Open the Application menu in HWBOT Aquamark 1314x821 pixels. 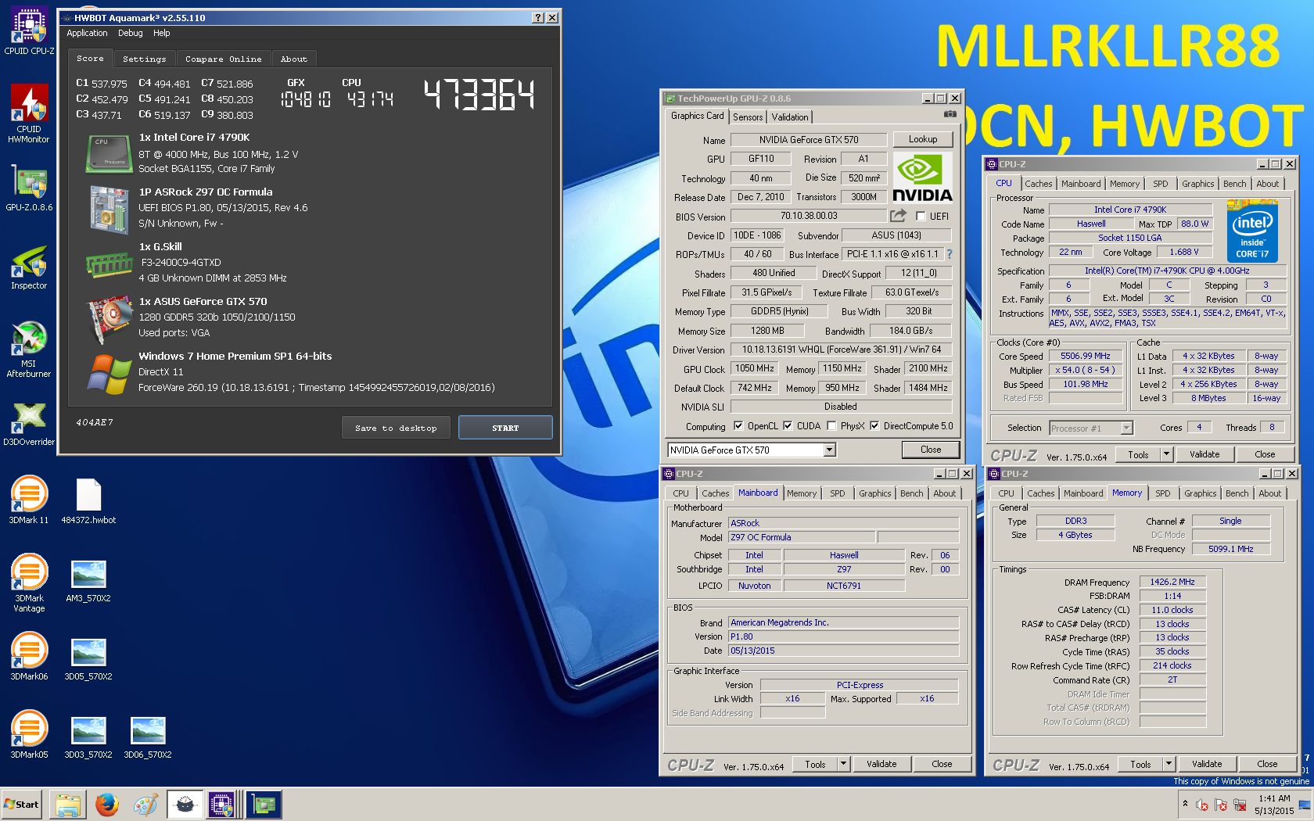(87, 33)
